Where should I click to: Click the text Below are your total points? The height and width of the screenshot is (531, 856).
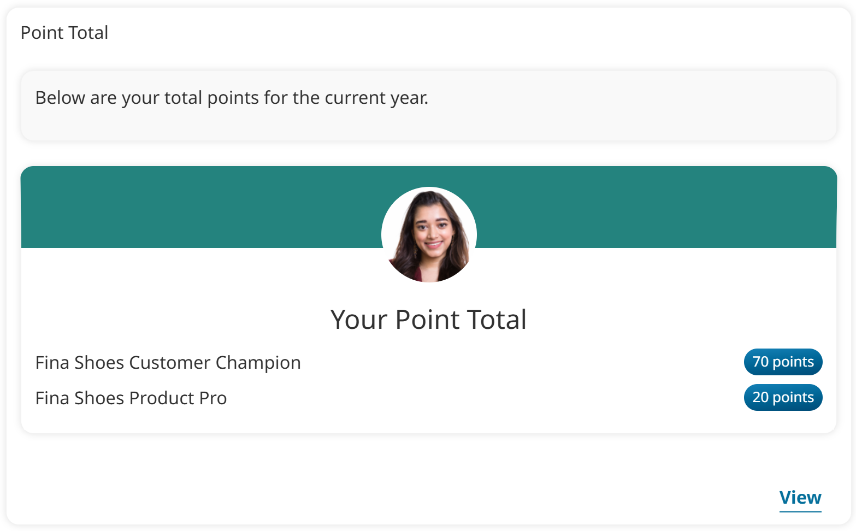[232, 98]
